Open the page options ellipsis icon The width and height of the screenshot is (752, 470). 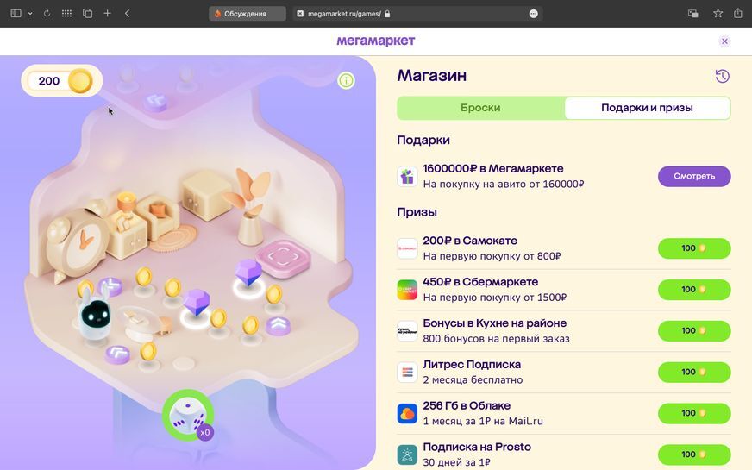[x=533, y=14]
